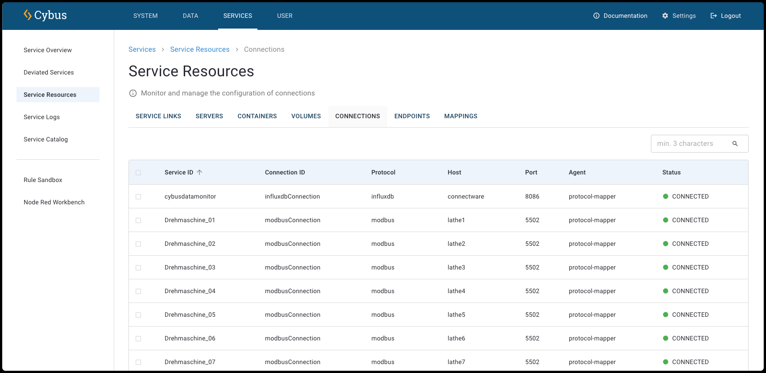
Task: Click the search magnifier icon
Action: pos(735,144)
